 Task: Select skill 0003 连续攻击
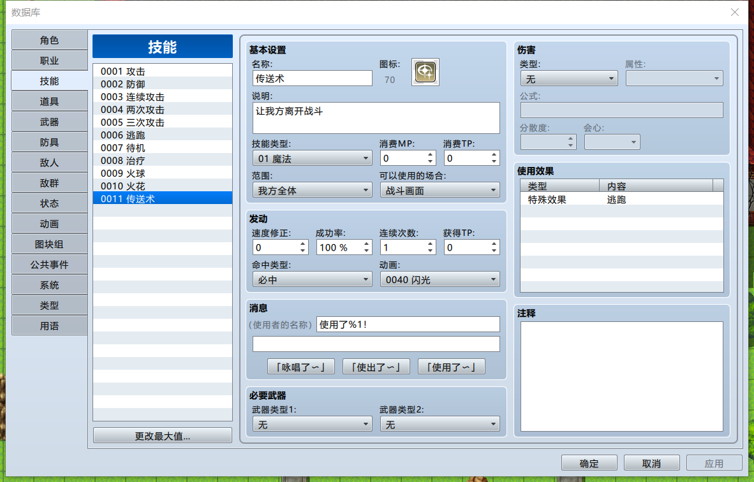pos(163,97)
